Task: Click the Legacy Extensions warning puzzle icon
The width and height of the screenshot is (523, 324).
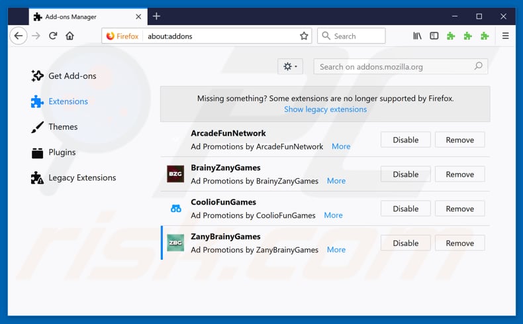Action: (37, 178)
